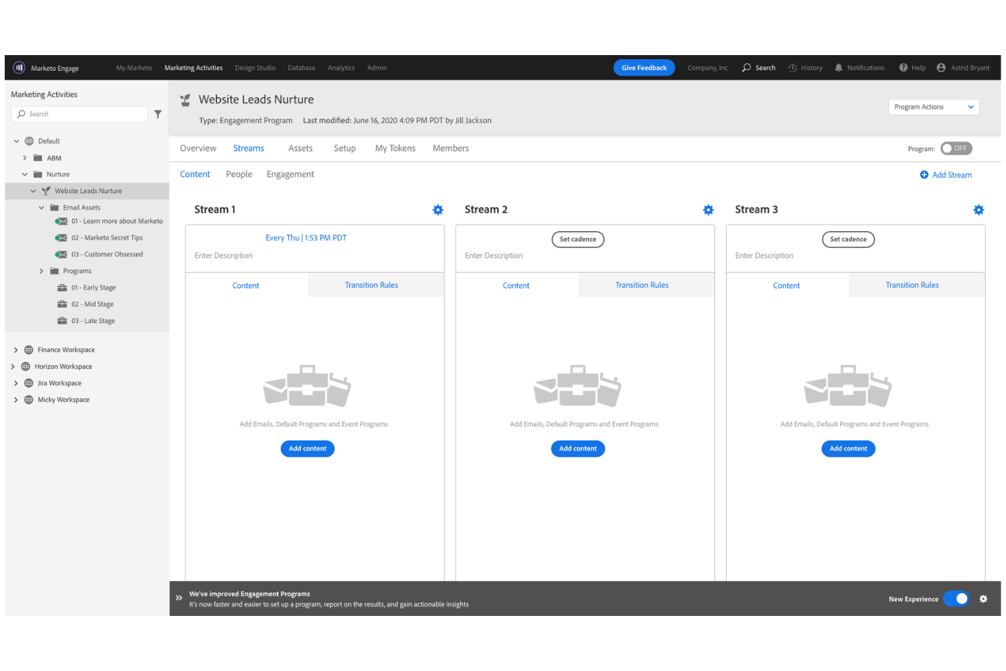This screenshot has width=1006, height=671.
Task: Collapse Website Leads Nurture tree node
Action: tap(33, 191)
